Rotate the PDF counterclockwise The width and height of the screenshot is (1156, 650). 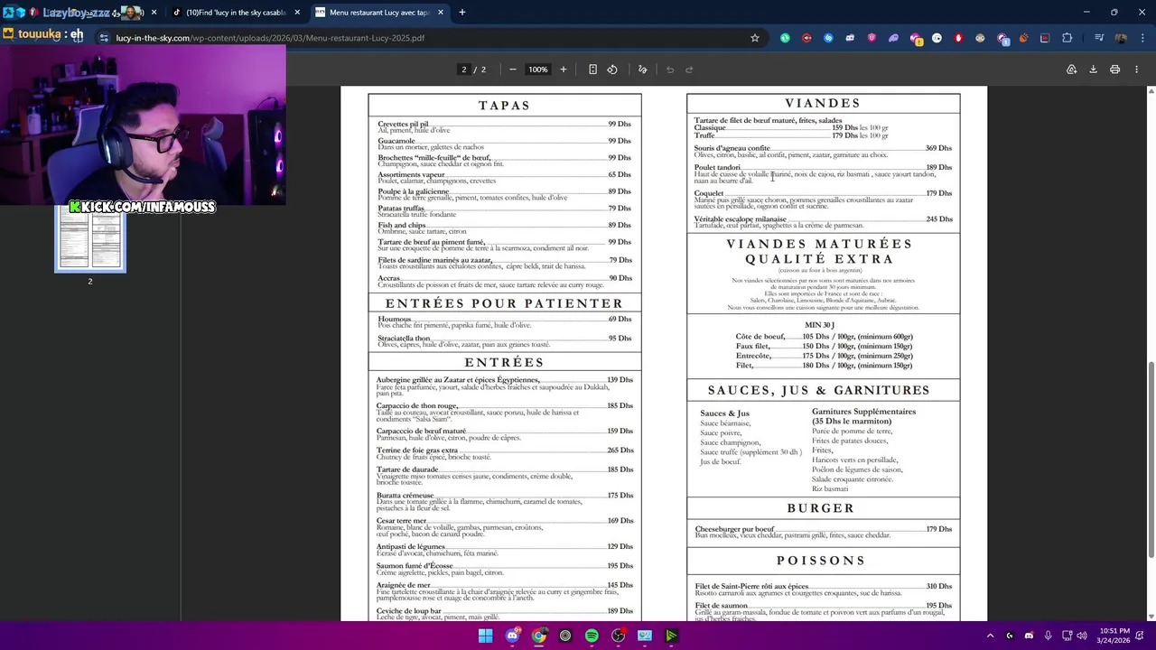[612, 70]
